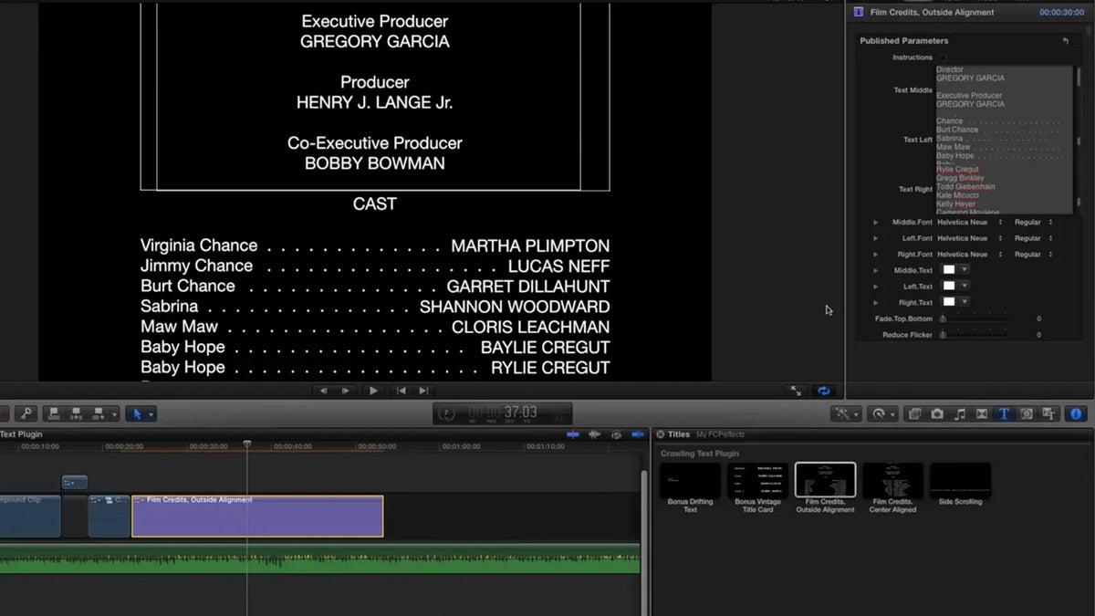The height and width of the screenshot is (616, 1095).
Task: Click the Text Middle text field
Action: click(1004, 90)
